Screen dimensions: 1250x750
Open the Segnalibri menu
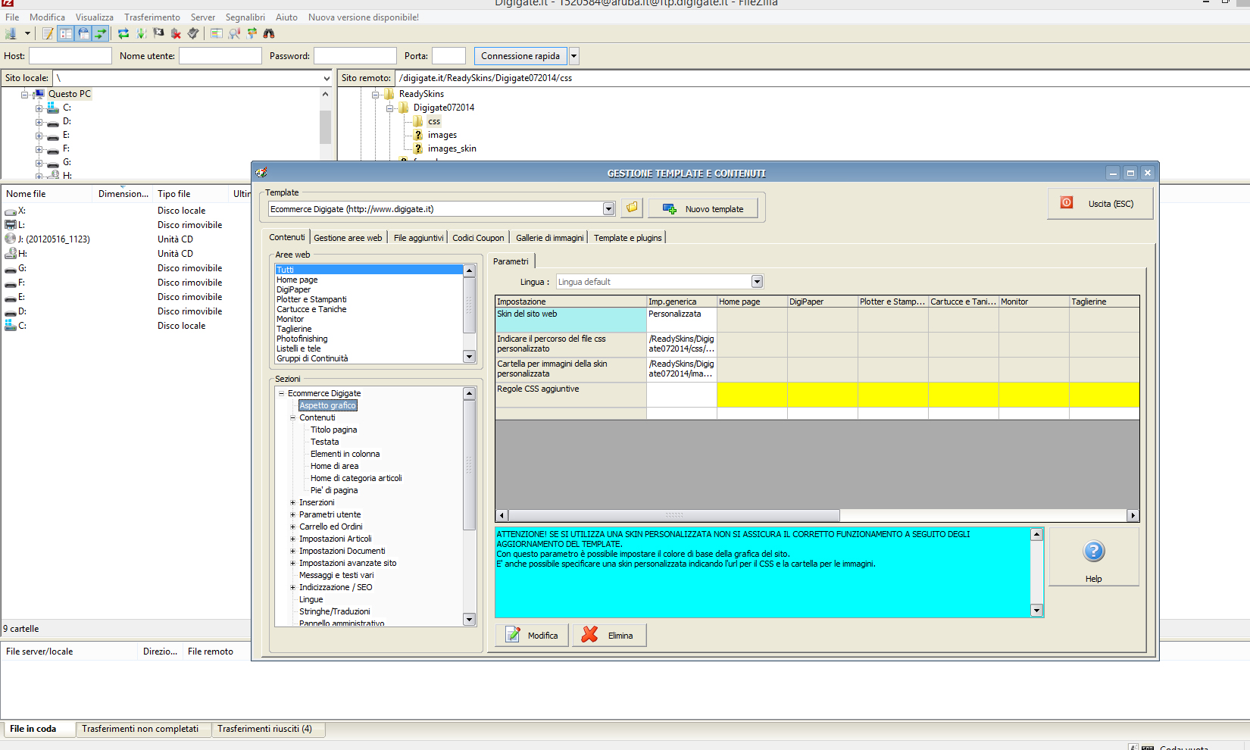pyautogui.click(x=245, y=17)
